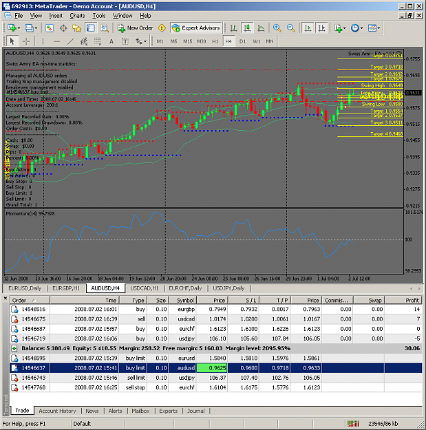426x430 pixels.
Task: Select order 14546516 eurgbp row
Action: (215, 309)
